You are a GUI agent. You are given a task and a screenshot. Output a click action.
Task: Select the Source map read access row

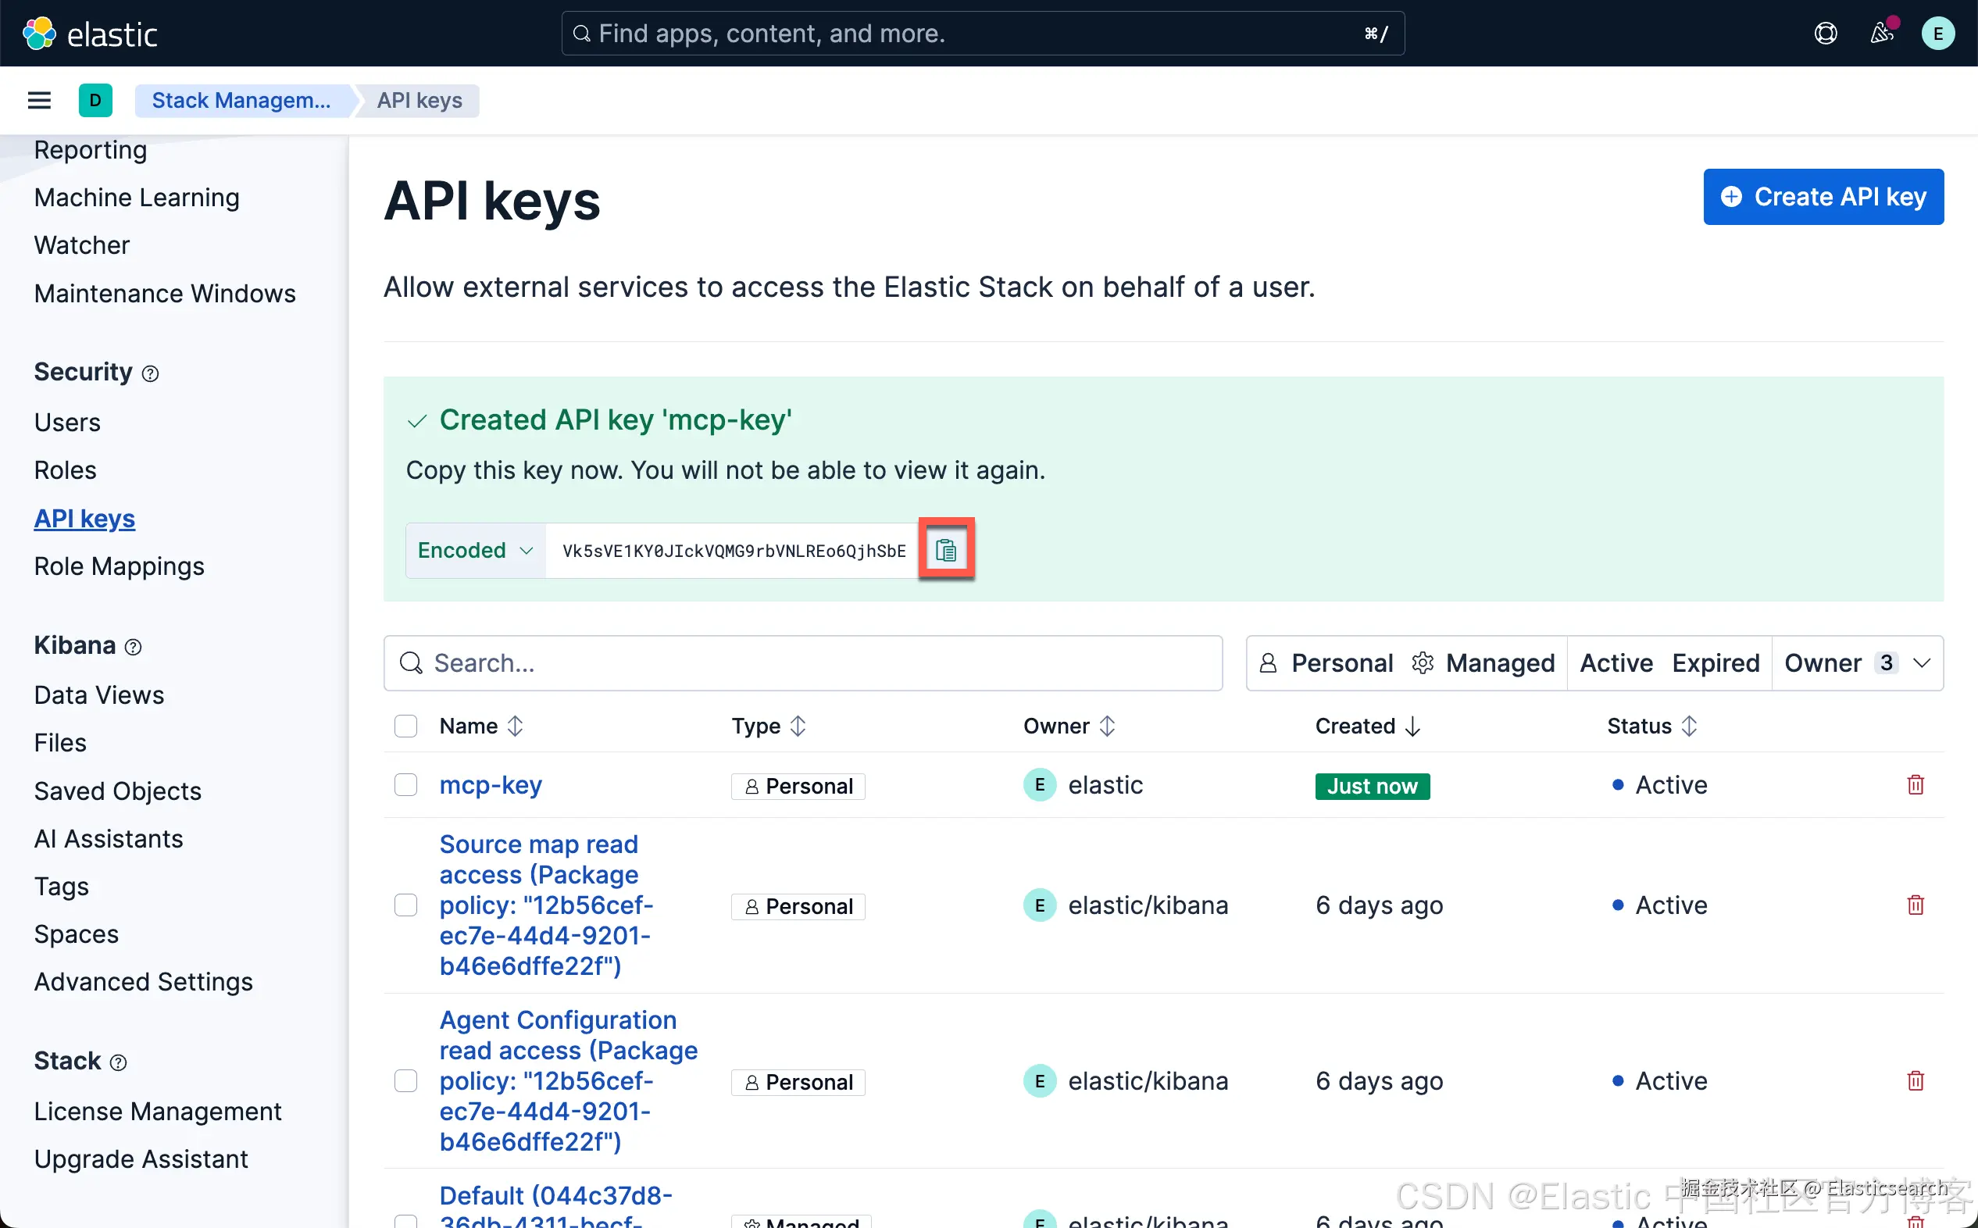(x=406, y=905)
